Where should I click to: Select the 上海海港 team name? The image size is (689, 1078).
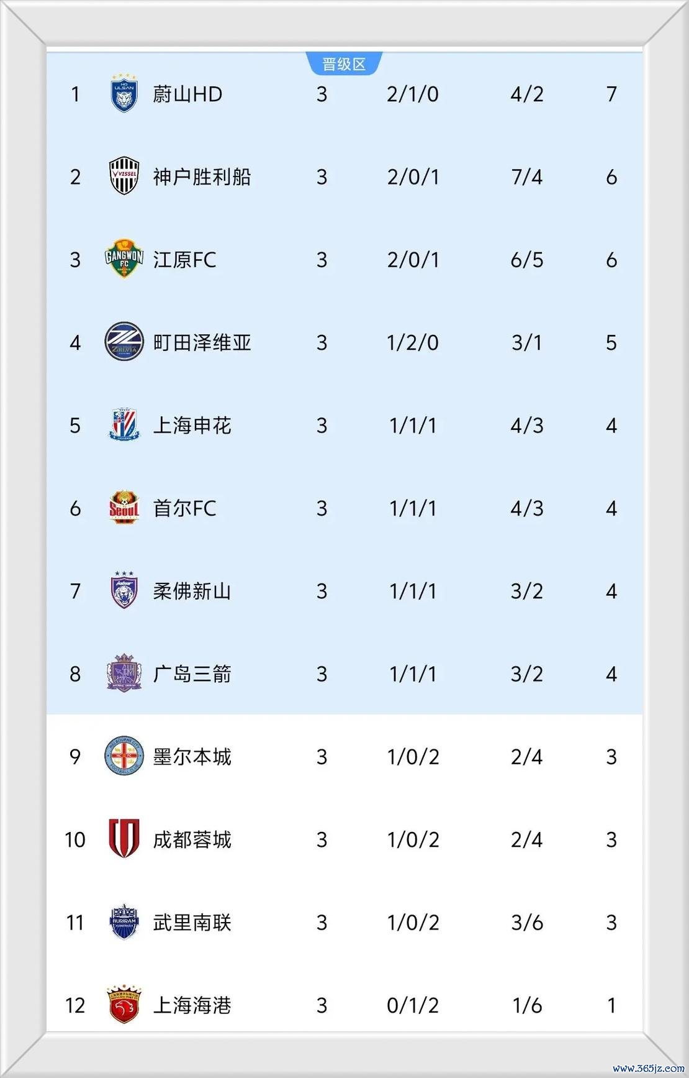click(x=192, y=1005)
